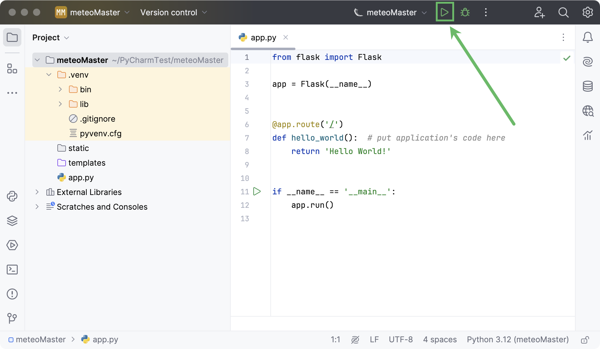Open the IDE Settings gear icon
The width and height of the screenshot is (600, 349).
point(587,13)
